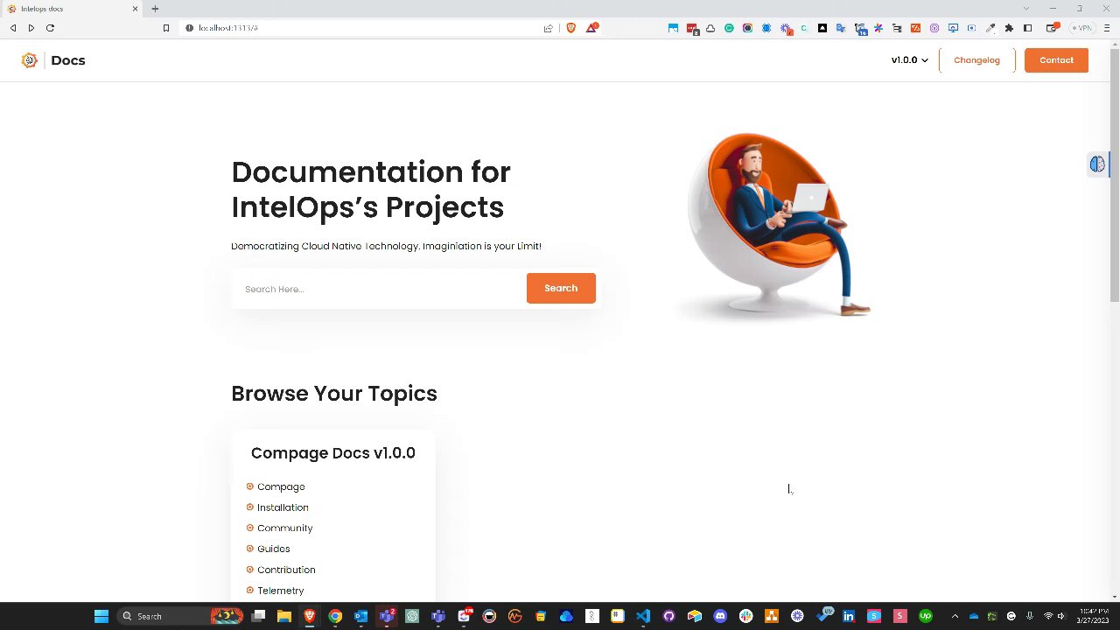Image resolution: width=1120 pixels, height=630 pixels.
Task: Open LinkedIn from taskbar
Action: coord(849,616)
